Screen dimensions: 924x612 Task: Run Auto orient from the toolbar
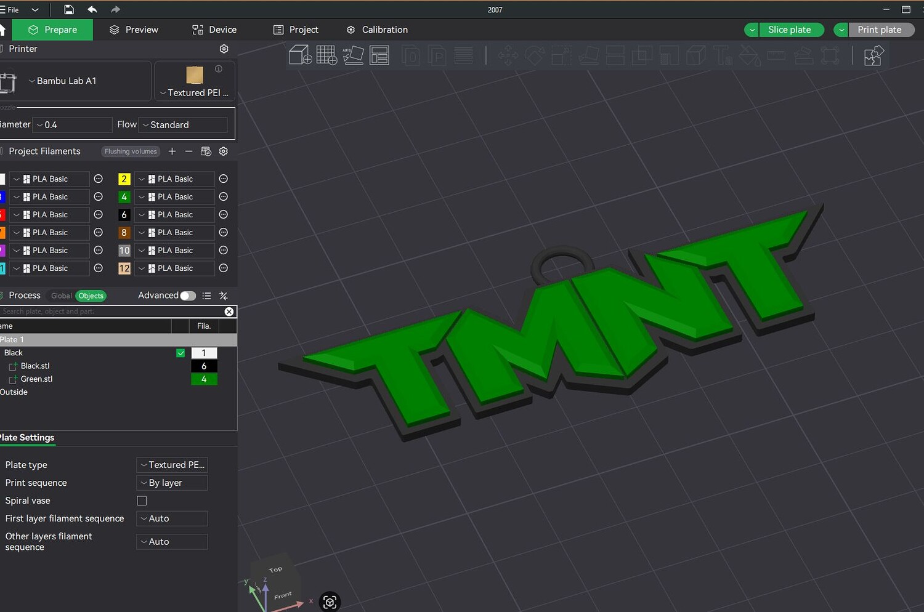pos(353,55)
